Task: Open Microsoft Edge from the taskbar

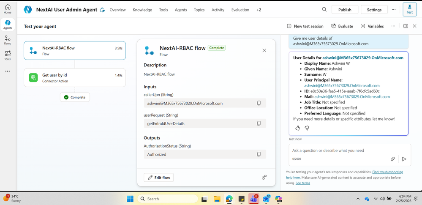Action: point(229,199)
